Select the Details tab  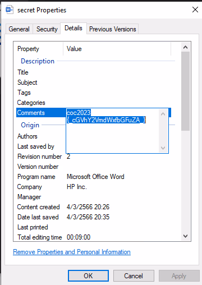[x=74, y=28]
